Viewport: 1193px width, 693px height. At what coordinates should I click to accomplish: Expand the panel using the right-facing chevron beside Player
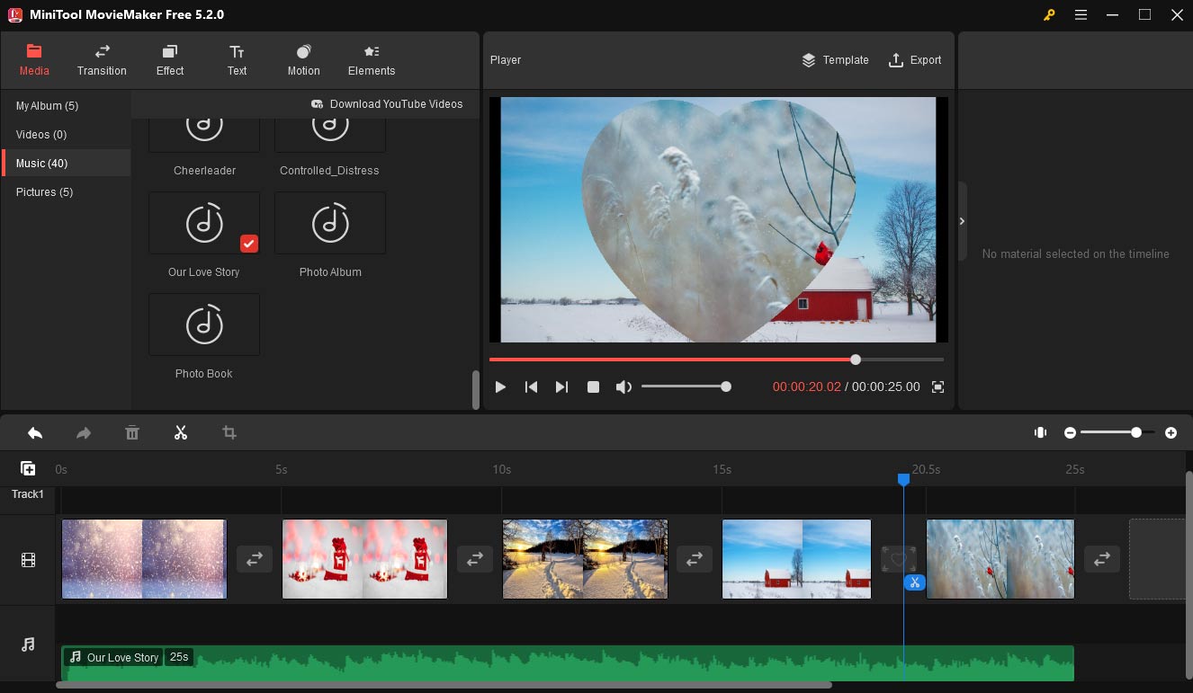coord(962,220)
